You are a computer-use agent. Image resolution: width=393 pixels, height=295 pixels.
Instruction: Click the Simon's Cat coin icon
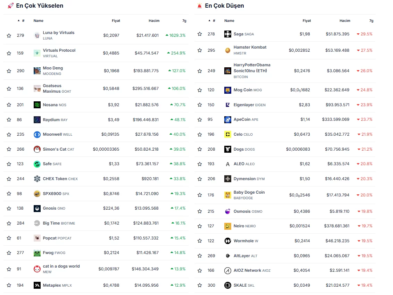[37, 149]
